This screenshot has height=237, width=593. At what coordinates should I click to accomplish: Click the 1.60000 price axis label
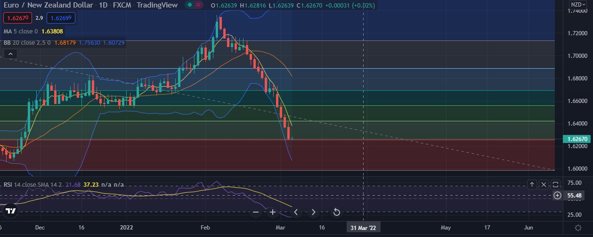pos(577,169)
